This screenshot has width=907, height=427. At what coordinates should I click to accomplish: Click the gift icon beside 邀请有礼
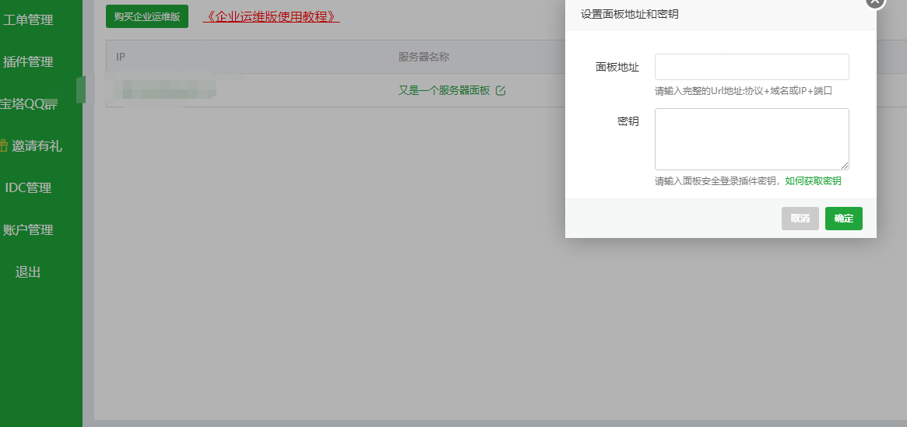[x=3, y=146]
